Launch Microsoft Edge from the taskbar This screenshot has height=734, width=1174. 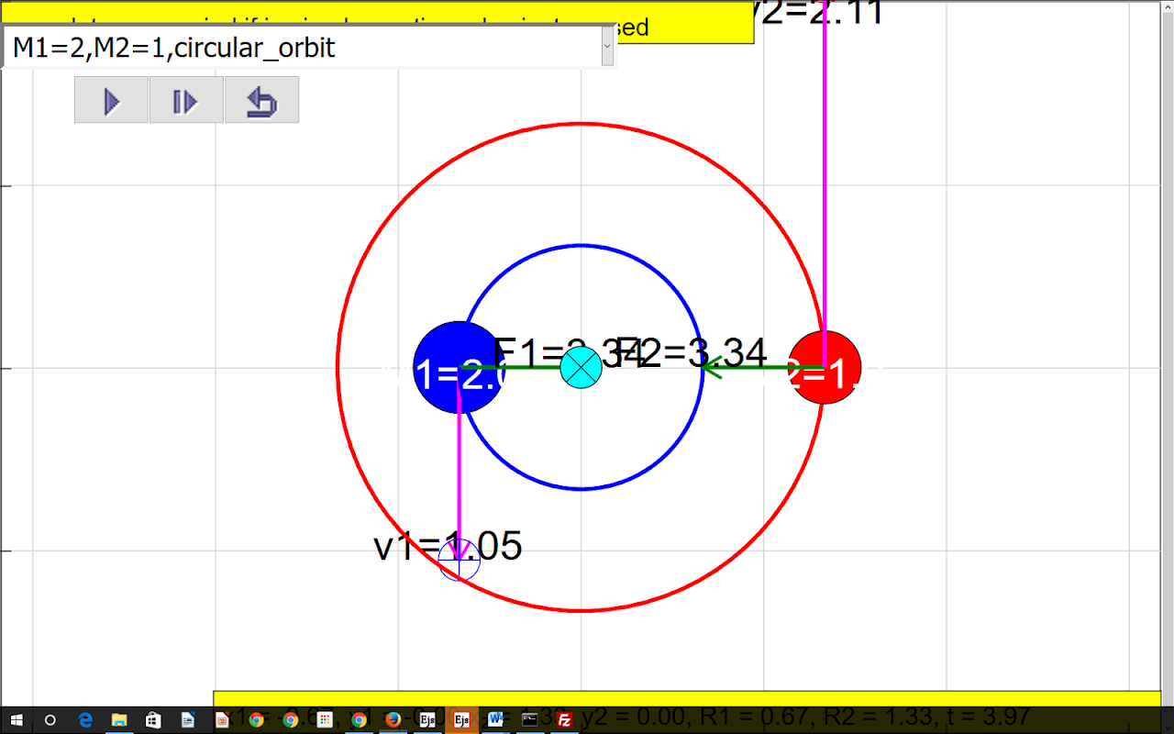[x=85, y=720]
